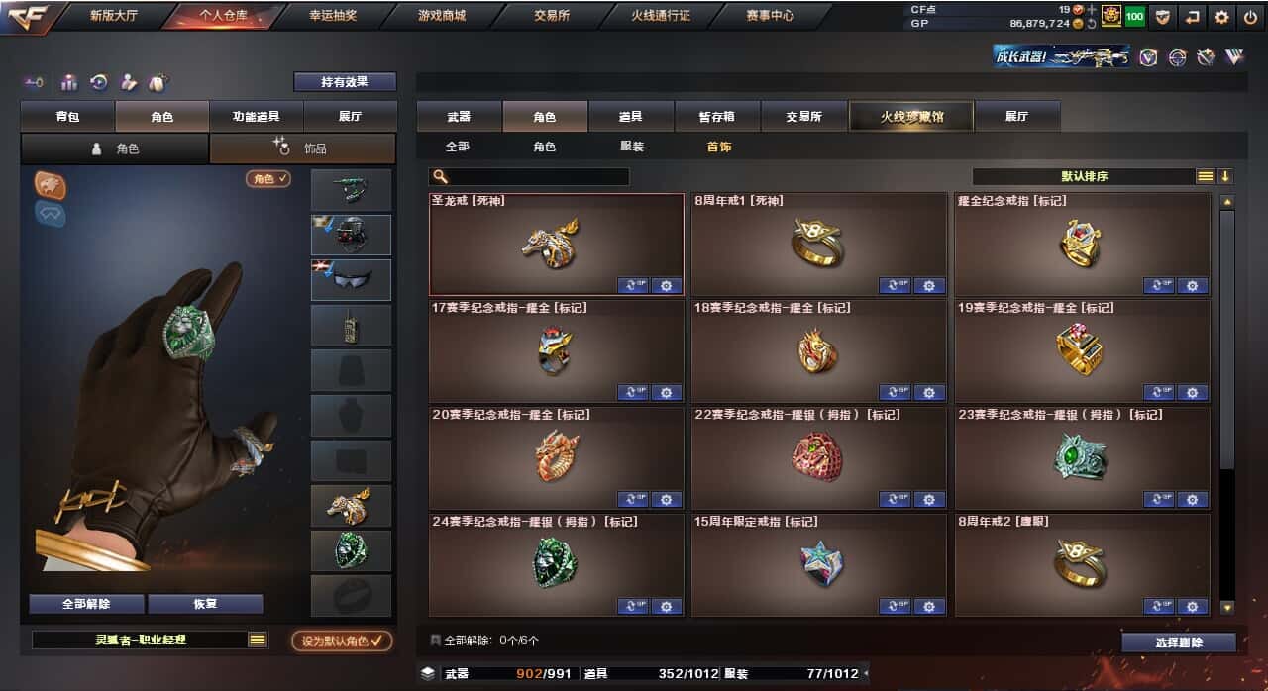Open the ranking podium icon above inventory tabs

click(x=69, y=82)
